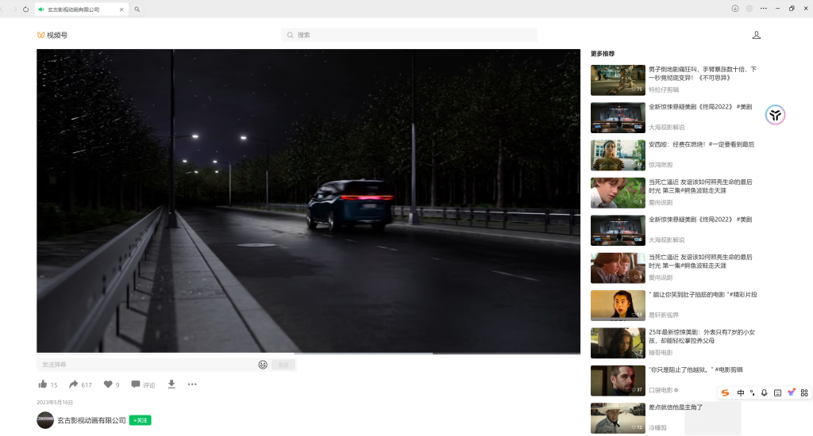Click the browser forward arrow
Image resolution: width=813 pixels, height=436 pixels.
click(x=14, y=10)
